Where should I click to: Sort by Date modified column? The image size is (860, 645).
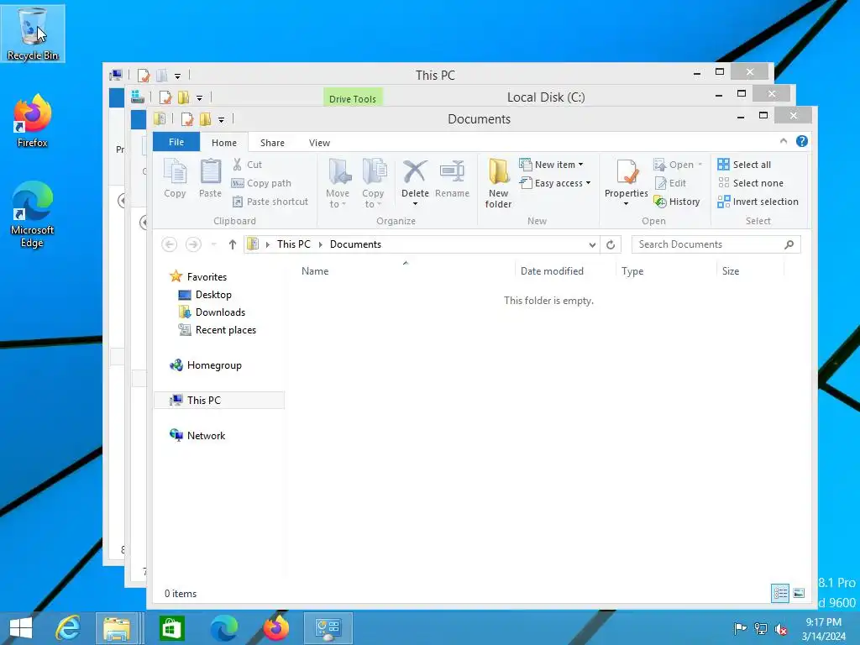pos(565,271)
